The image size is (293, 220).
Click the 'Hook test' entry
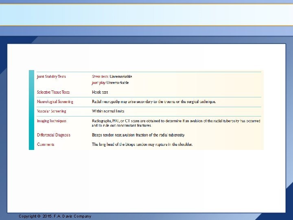coord(100,92)
